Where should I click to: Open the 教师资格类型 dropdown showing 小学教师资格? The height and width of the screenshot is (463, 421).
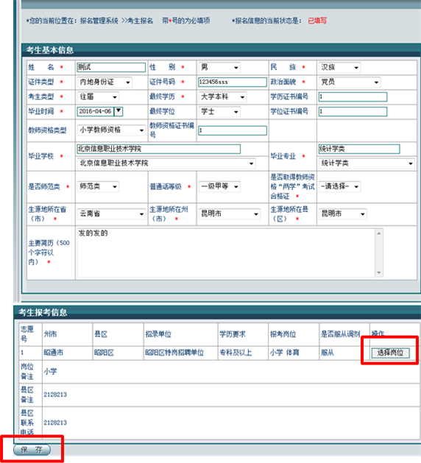click(x=111, y=130)
